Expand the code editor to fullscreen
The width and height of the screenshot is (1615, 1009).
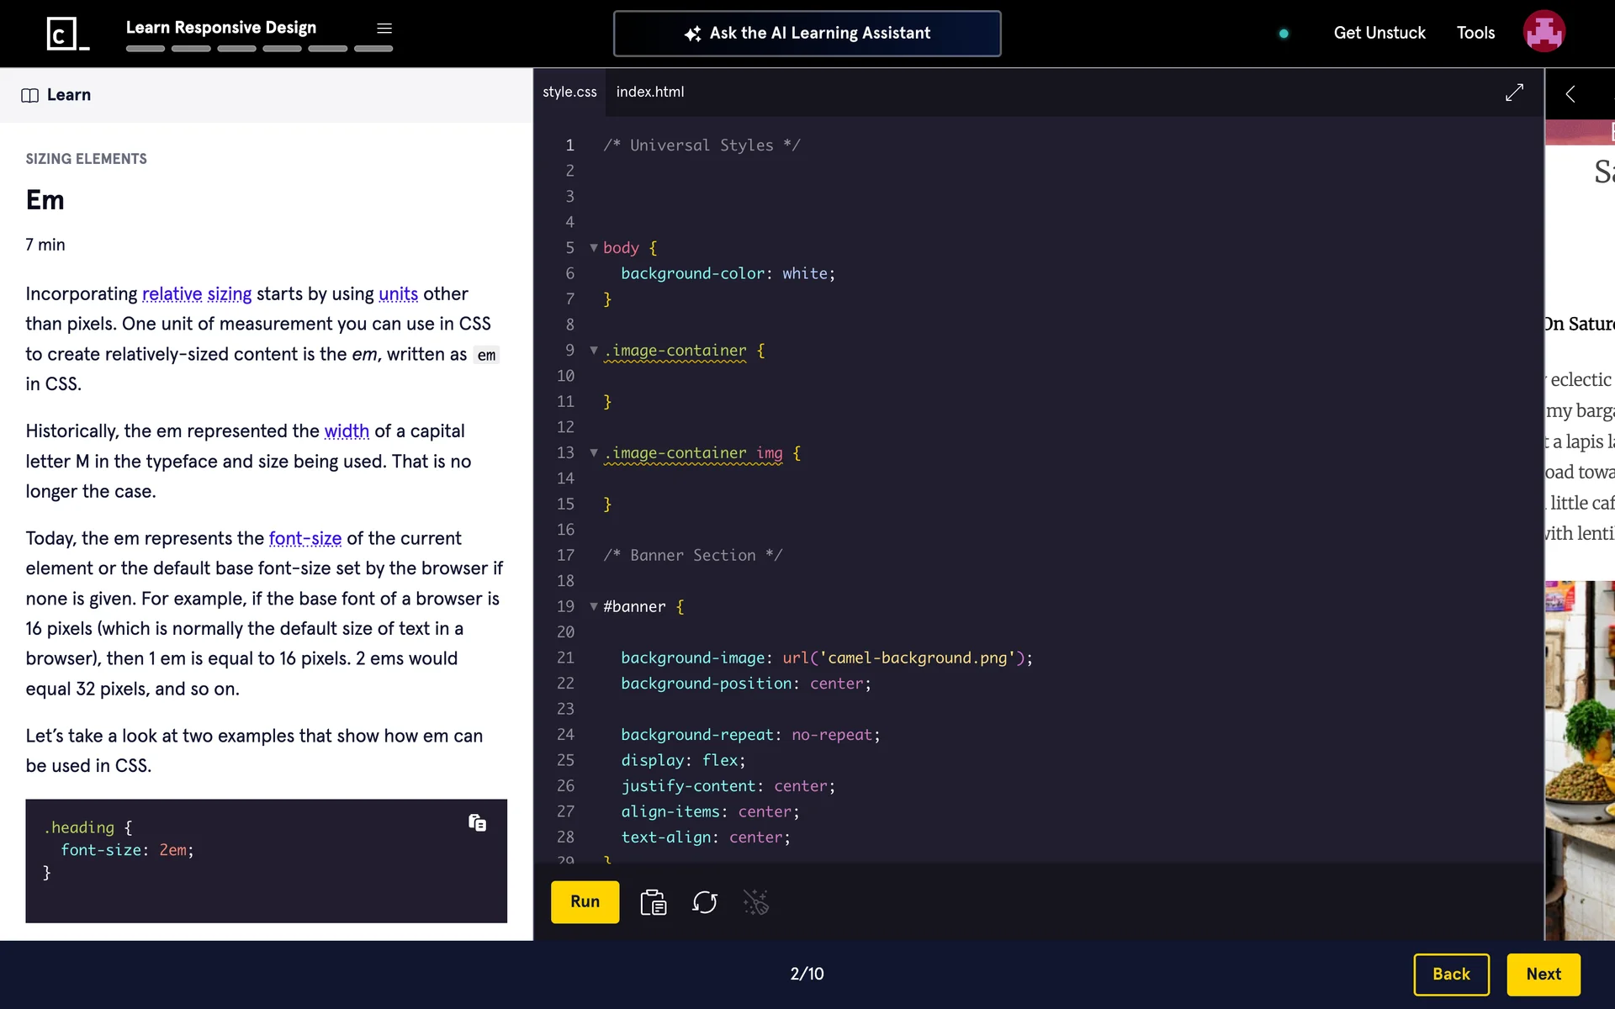pos(1514,92)
